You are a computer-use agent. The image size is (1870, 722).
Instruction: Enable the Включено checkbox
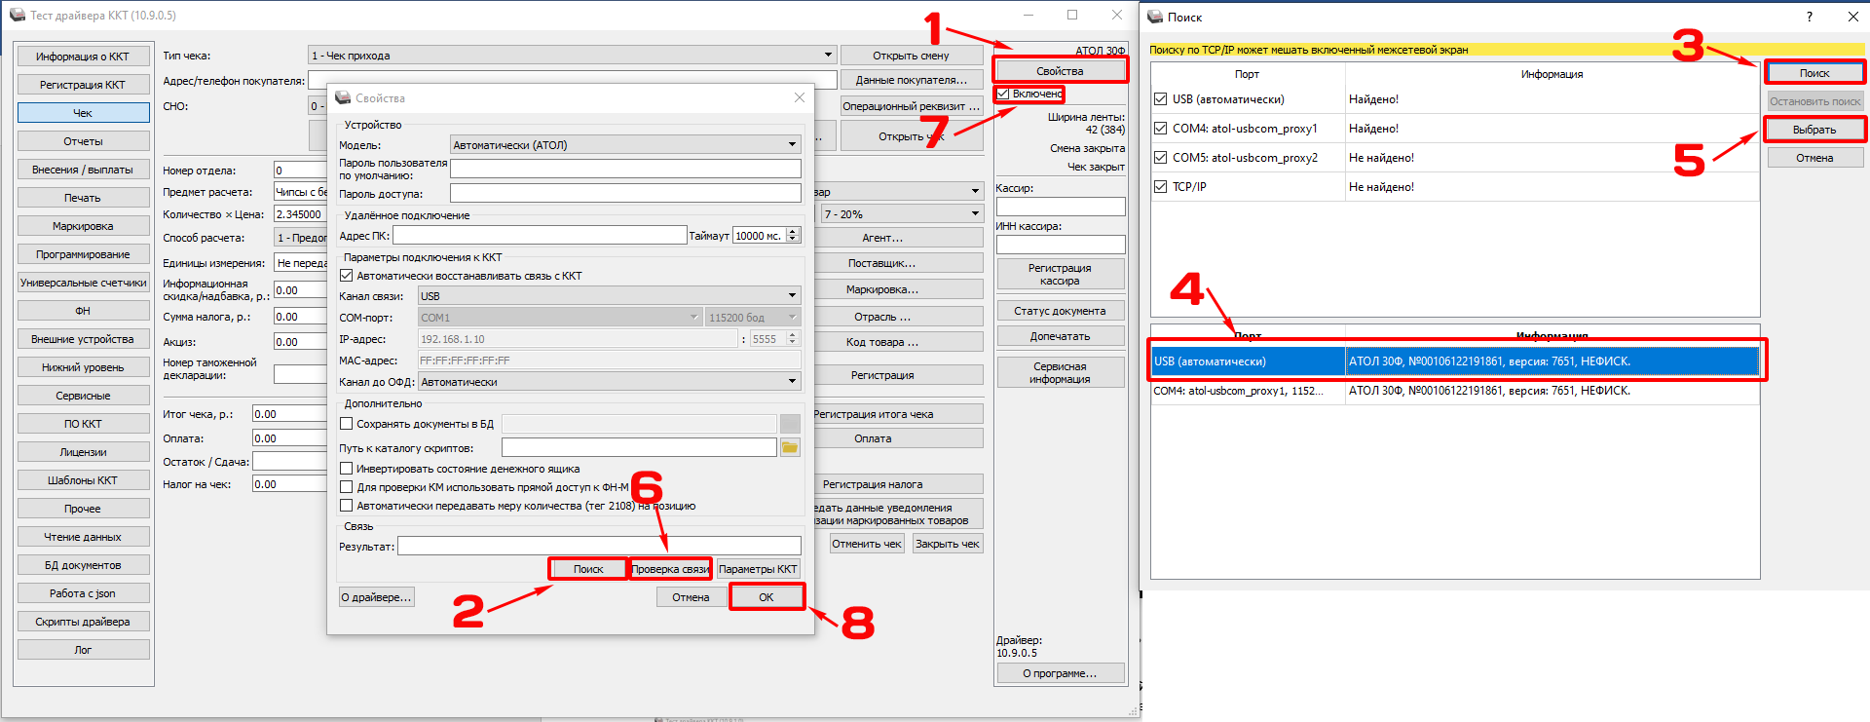pyautogui.click(x=1003, y=94)
